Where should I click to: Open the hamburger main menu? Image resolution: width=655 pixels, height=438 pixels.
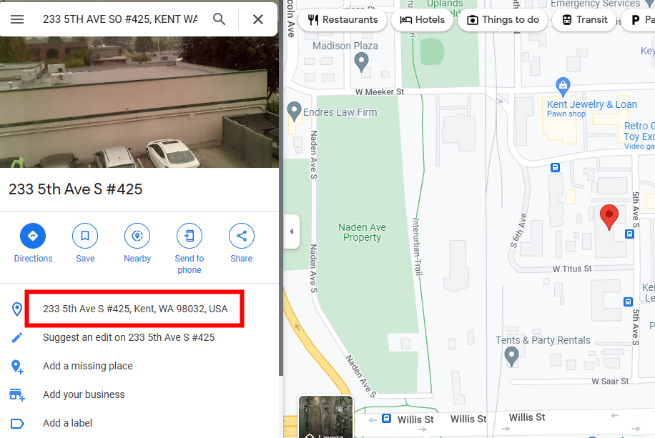pyautogui.click(x=17, y=19)
